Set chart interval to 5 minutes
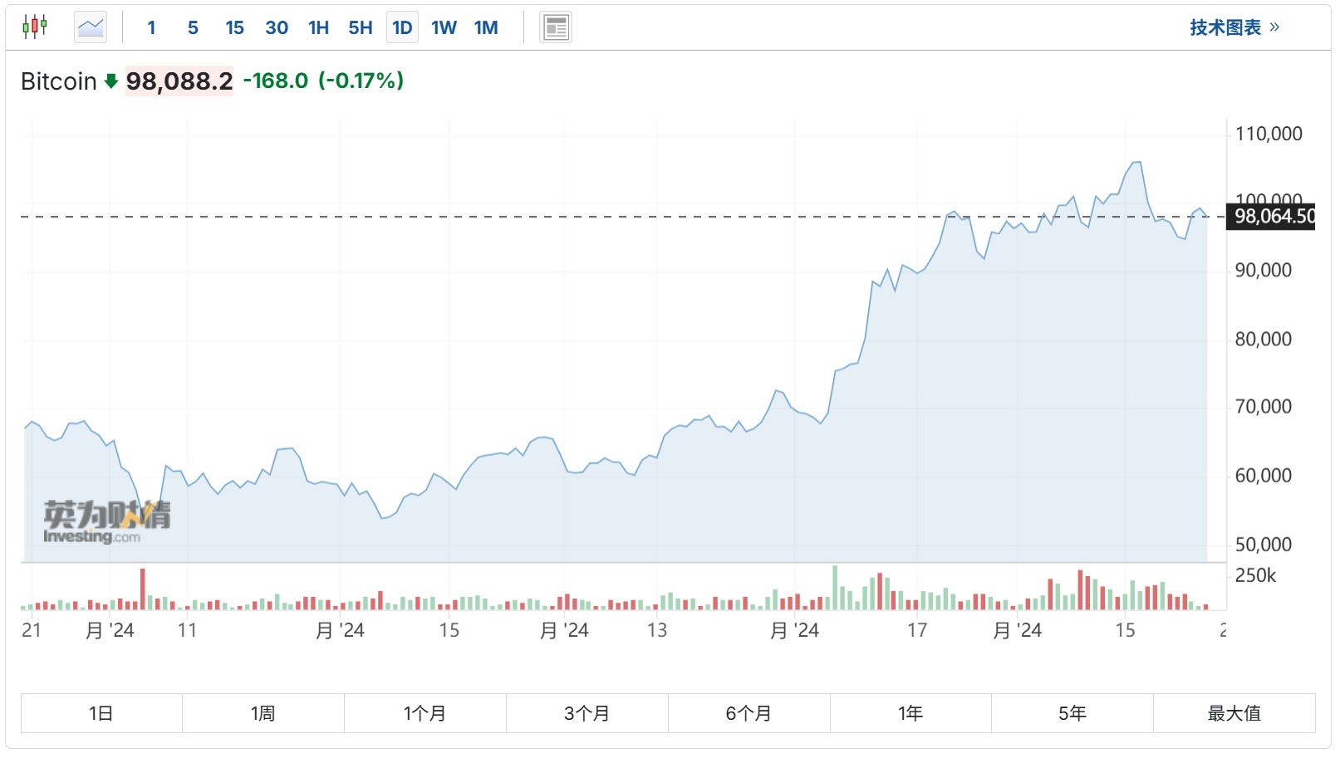This screenshot has height=758, width=1340. 193,27
